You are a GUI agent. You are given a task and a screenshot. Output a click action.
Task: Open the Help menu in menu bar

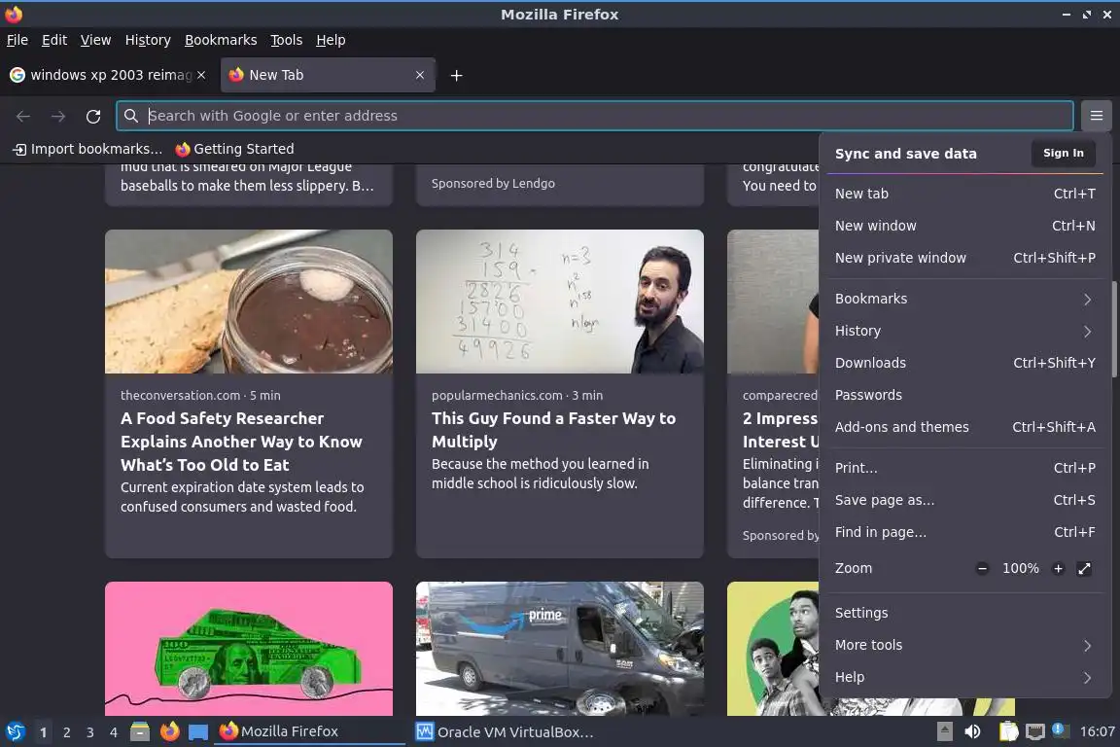pyautogui.click(x=331, y=40)
